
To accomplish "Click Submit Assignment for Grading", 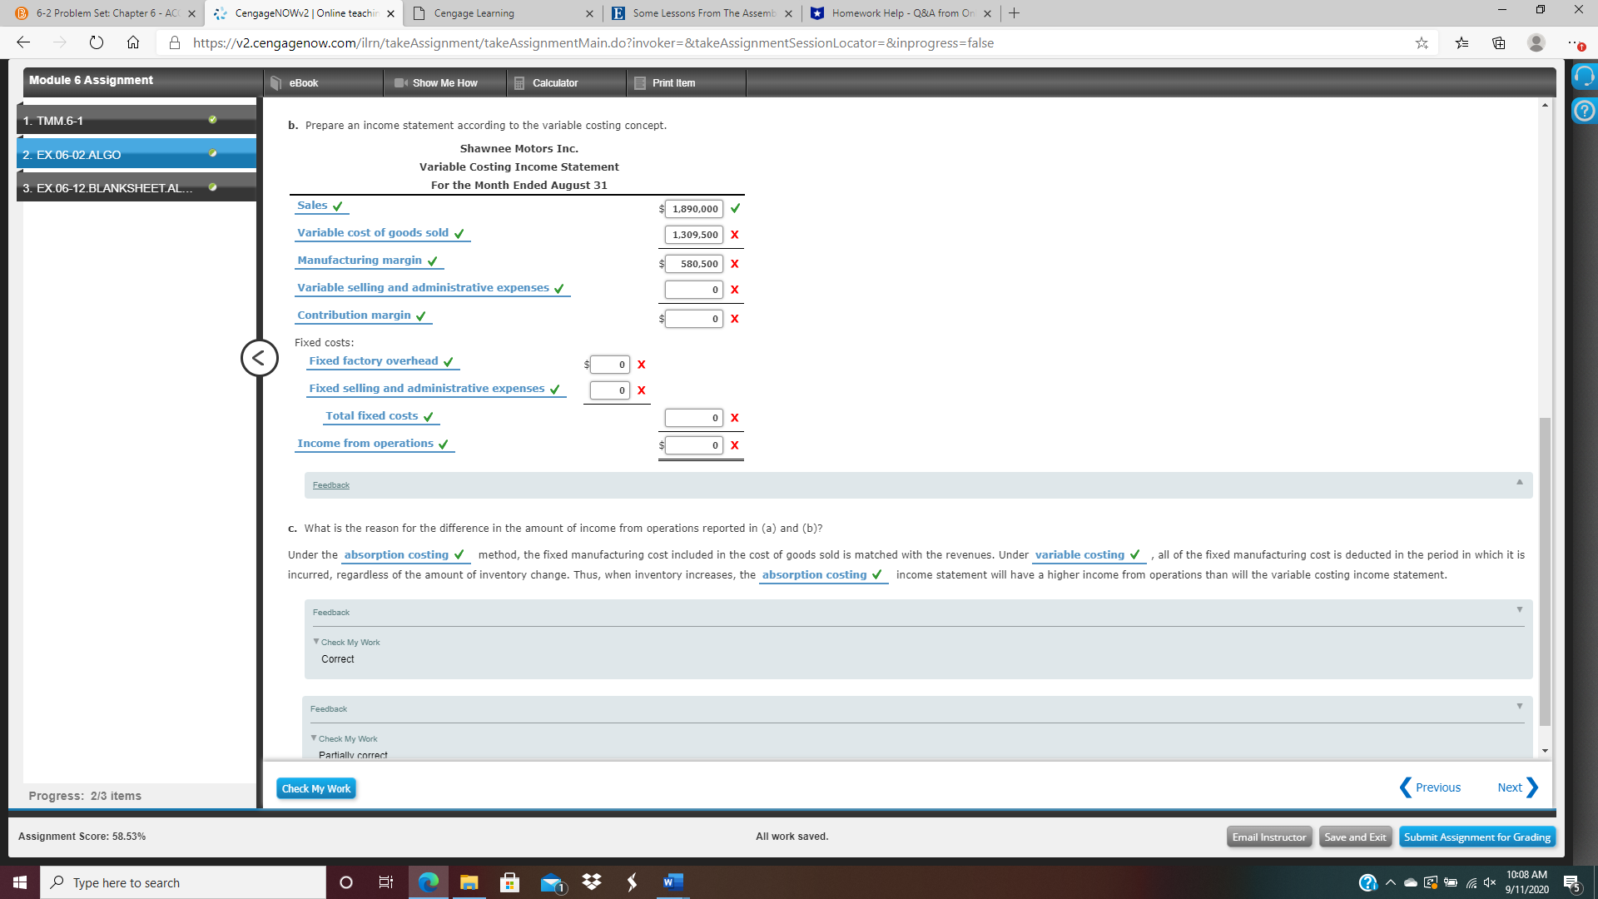I will 1476,837.
